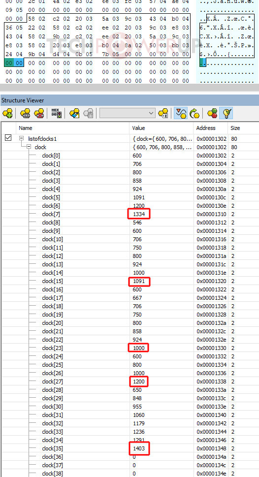Toggle the highlighted filter icon with red triangle

tap(180, 114)
